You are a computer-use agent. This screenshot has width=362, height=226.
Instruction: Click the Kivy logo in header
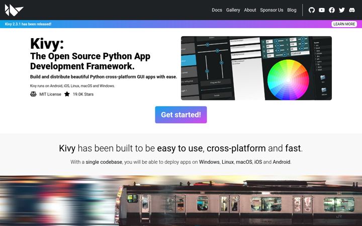pos(14,10)
